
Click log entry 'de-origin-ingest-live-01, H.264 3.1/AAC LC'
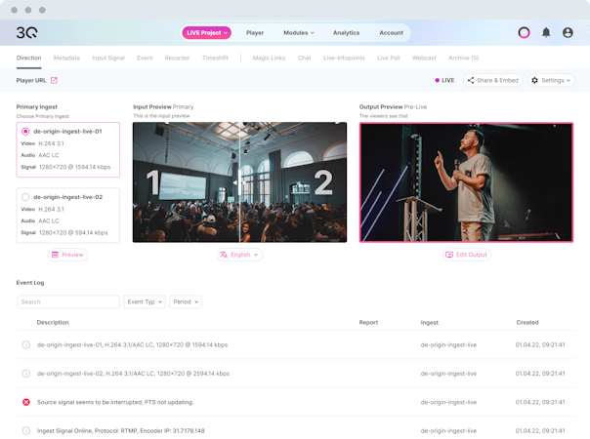pyautogui.click(x=132, y=344)
